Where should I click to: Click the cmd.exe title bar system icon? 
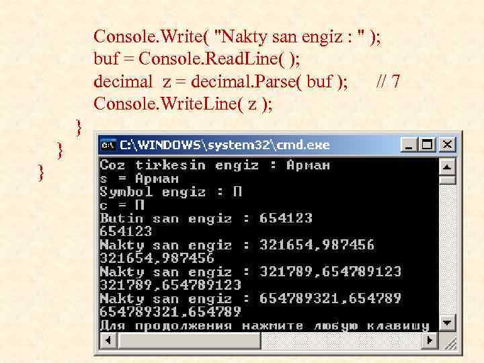[108, 145]
